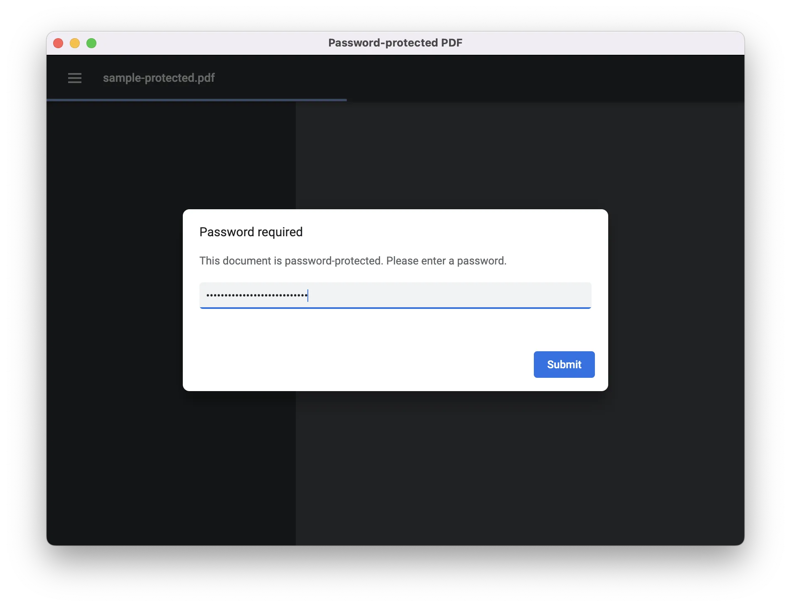Click the "Password-protected PDF" window title

395,43
